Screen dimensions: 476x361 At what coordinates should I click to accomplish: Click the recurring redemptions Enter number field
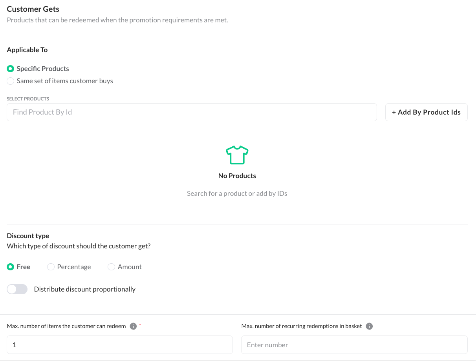pyautogui.click(x=354, y=345)
